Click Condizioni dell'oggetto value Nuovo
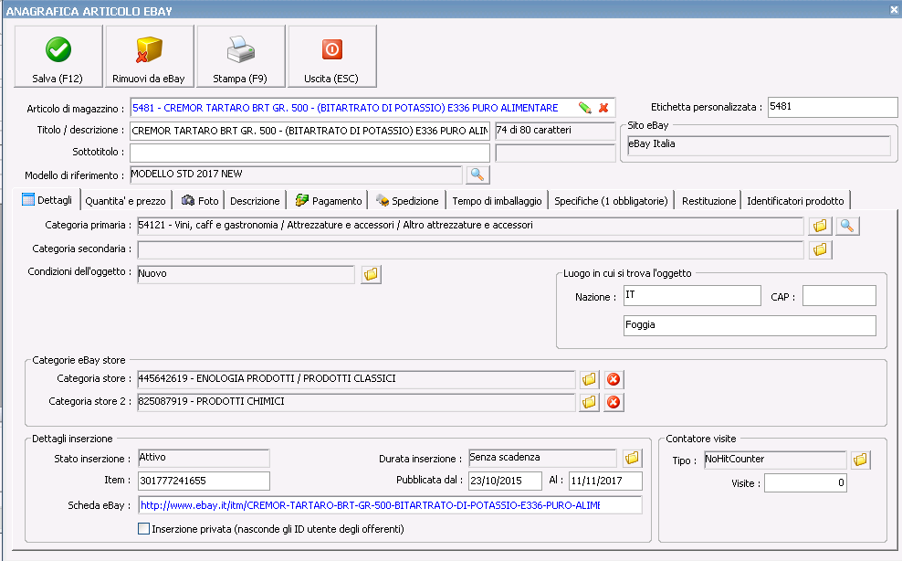Image resolution: width=902 pixels, height=561 pixels. (x=246, y=274)
